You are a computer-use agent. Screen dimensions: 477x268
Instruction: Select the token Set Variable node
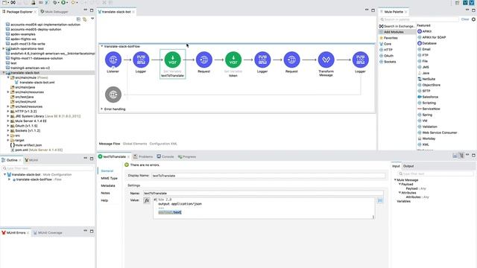click(233, 60)
